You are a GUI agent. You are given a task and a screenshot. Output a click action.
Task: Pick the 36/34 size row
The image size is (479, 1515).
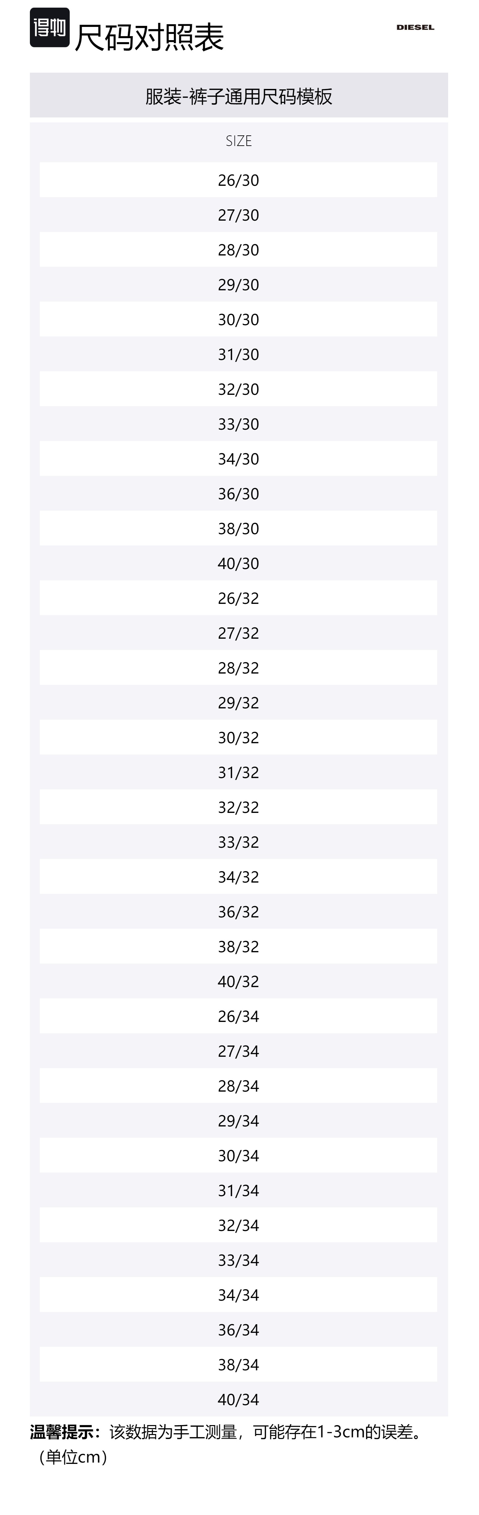click(238, 1330)
